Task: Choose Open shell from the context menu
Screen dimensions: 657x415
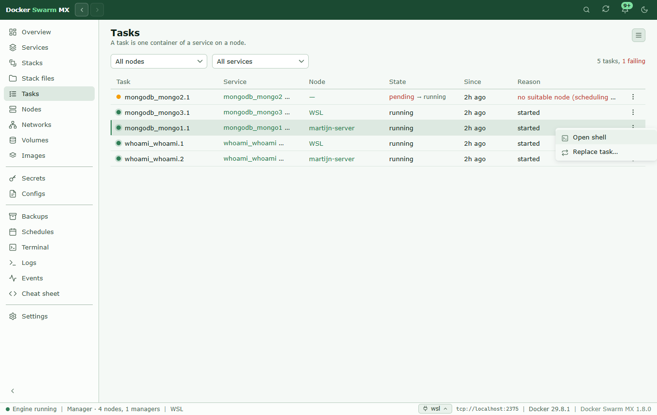Action: tap(606, 138)
